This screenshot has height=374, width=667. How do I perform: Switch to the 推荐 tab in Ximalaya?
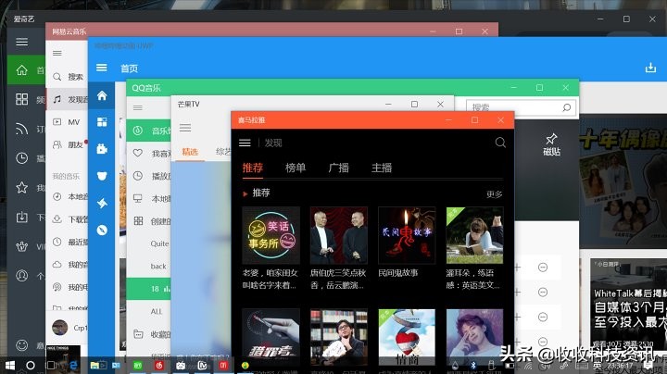pyautogui.click(x=253, y=168)
